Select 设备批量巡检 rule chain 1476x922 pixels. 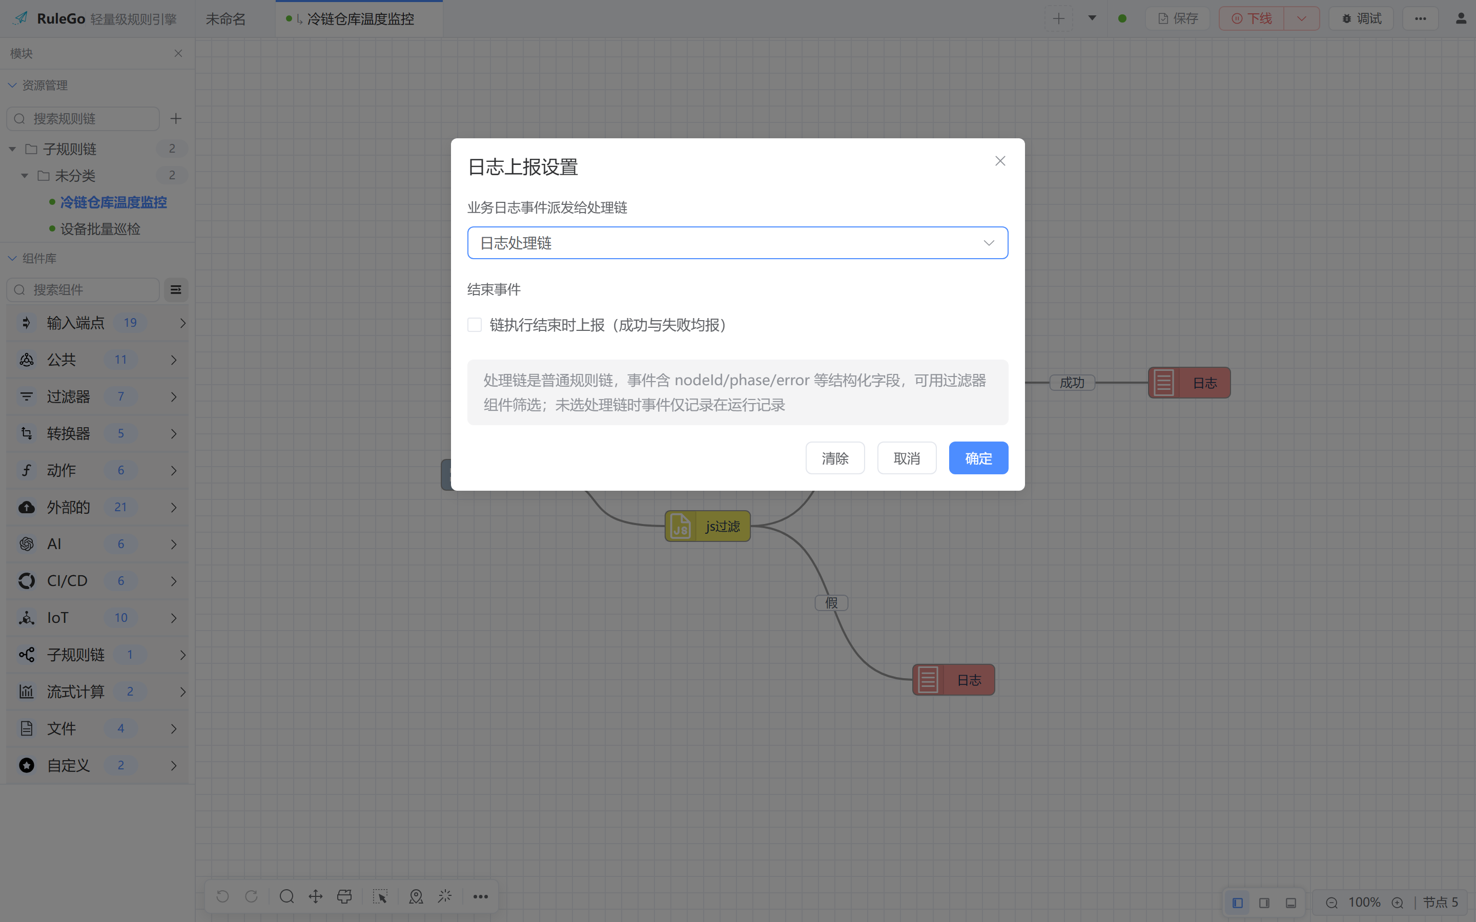tap(100, 228)
